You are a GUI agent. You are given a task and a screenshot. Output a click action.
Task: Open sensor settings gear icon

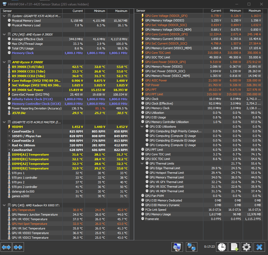[247, 247]
